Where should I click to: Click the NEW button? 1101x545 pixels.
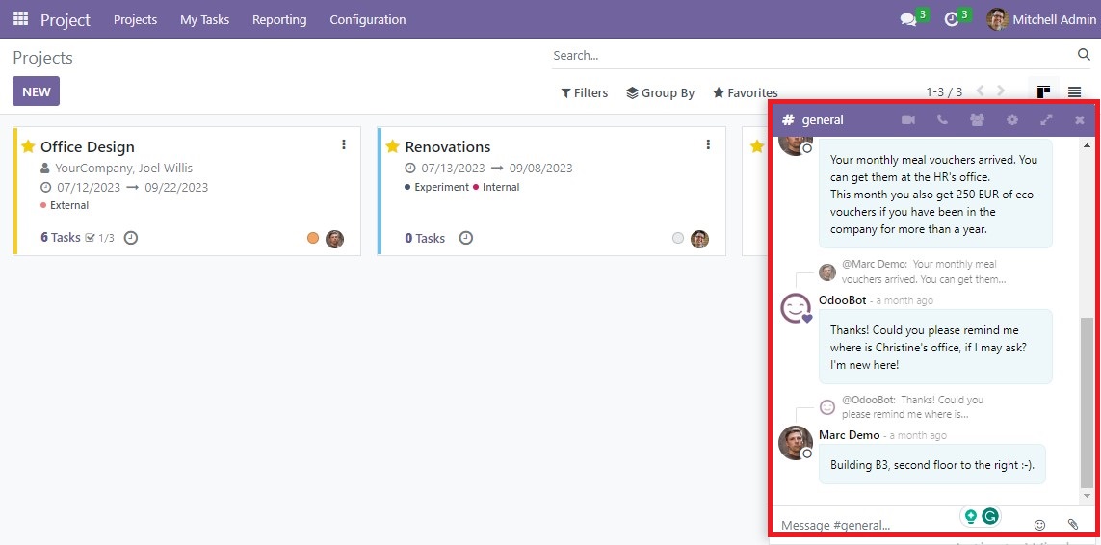(x=36, y=91)
